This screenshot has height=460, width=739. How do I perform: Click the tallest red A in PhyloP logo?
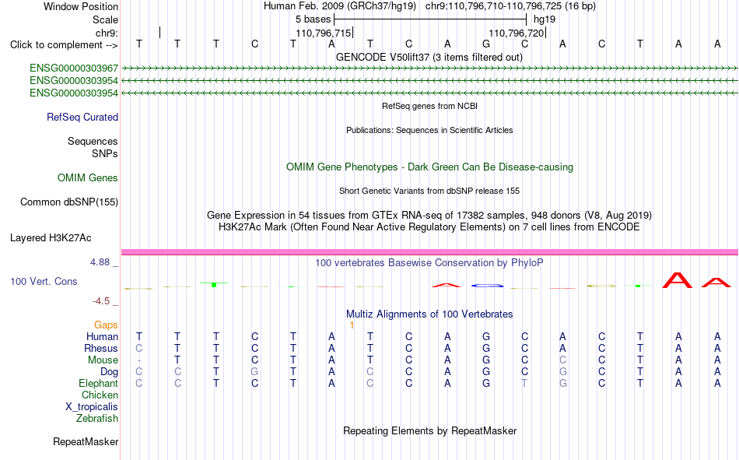coord(678,280)
